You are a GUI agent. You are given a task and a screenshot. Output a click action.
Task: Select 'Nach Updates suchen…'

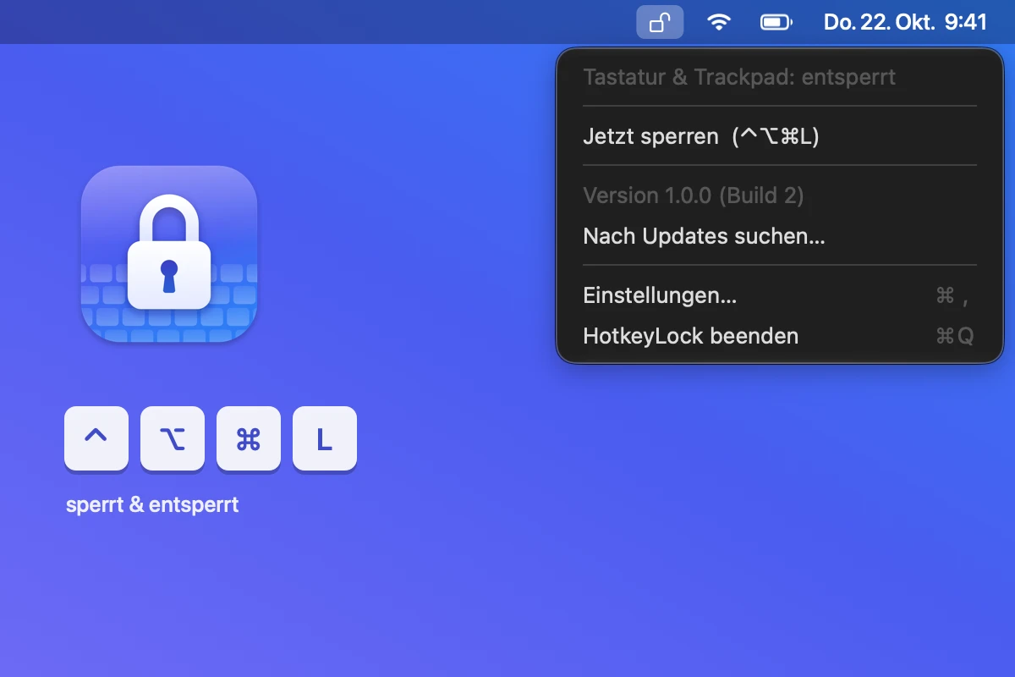tap(779, 236)
